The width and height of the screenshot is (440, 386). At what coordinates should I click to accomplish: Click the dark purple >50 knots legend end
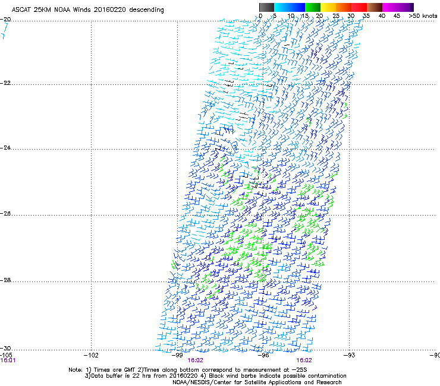[412, 7]
